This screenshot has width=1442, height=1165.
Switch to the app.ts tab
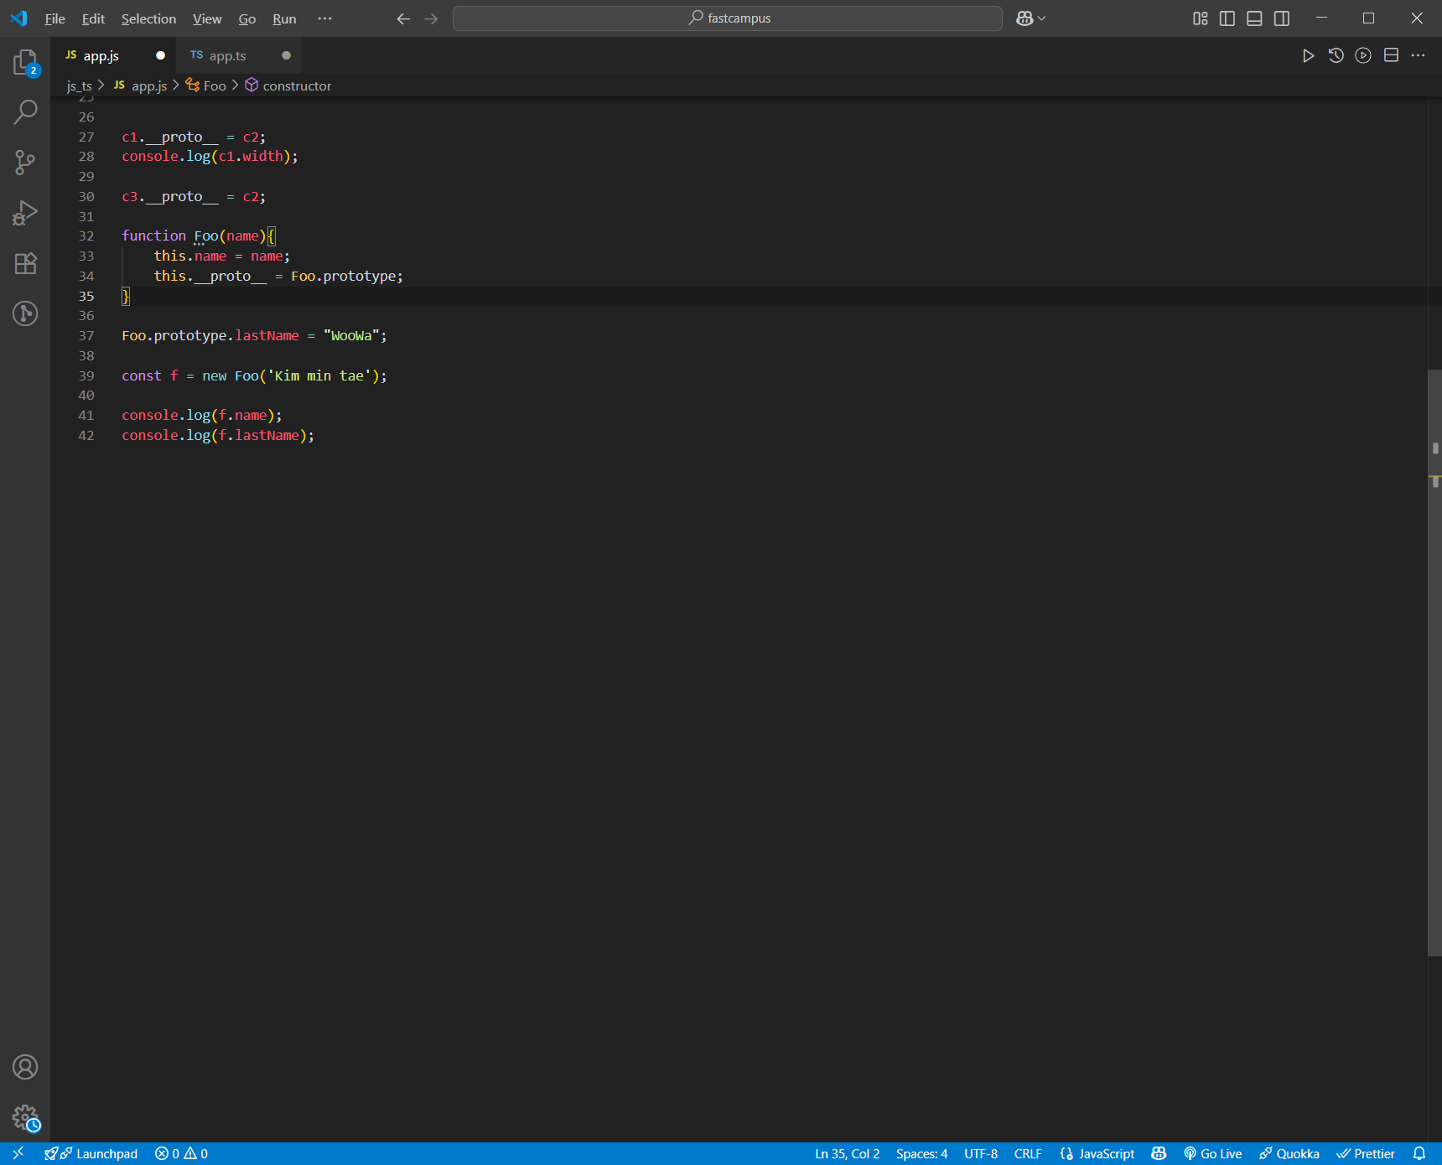pos(228,55)
